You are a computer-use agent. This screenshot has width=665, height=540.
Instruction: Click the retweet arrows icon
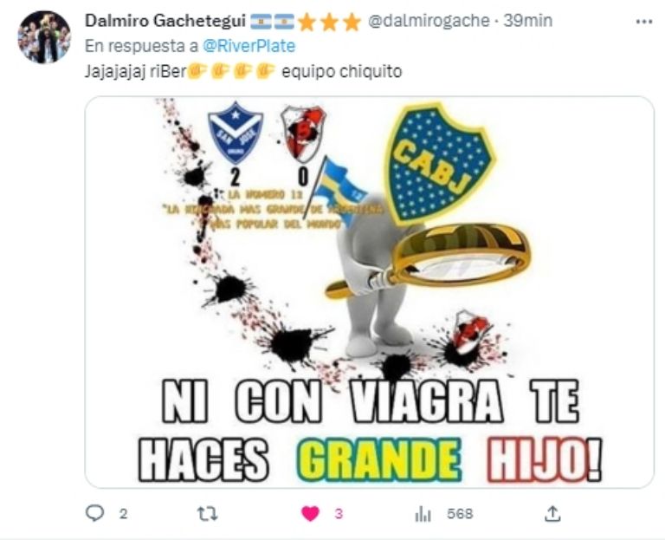tap(208, 514)
